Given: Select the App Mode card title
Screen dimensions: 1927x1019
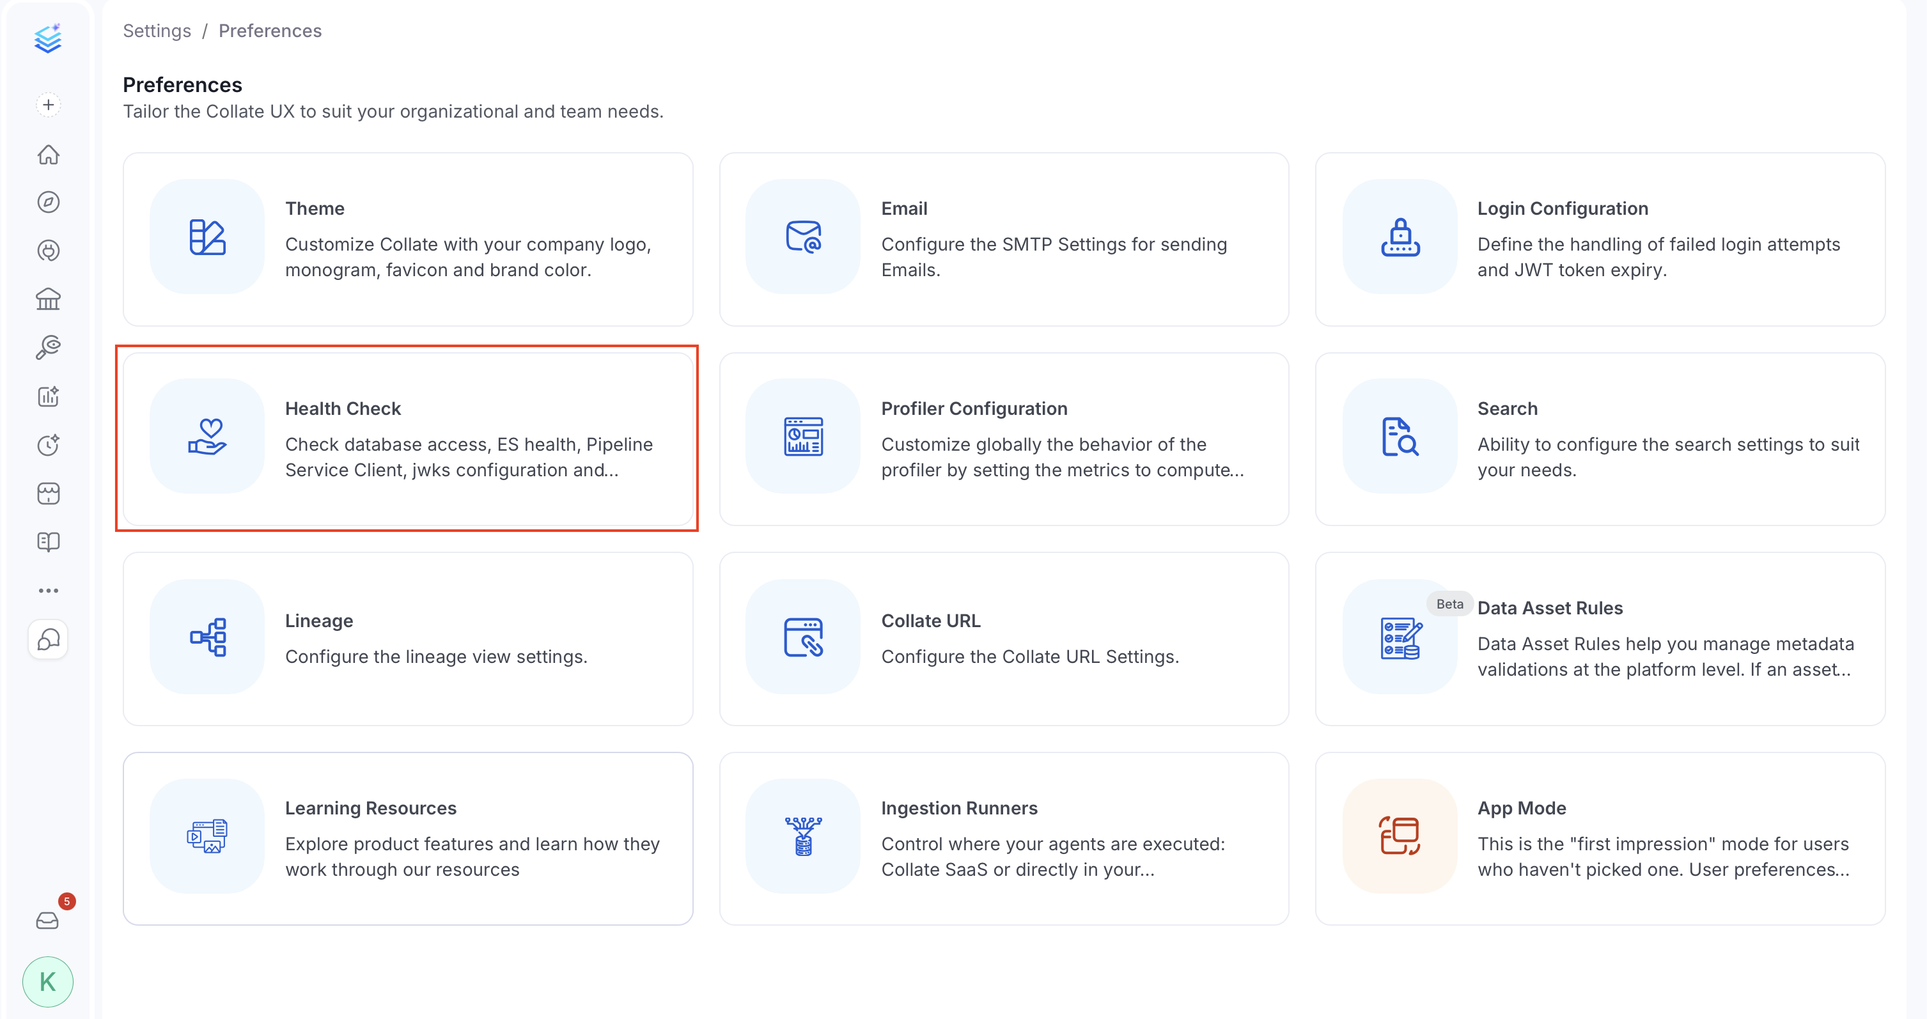Looking at the screenshot, I should click(x=1522, y=808).
